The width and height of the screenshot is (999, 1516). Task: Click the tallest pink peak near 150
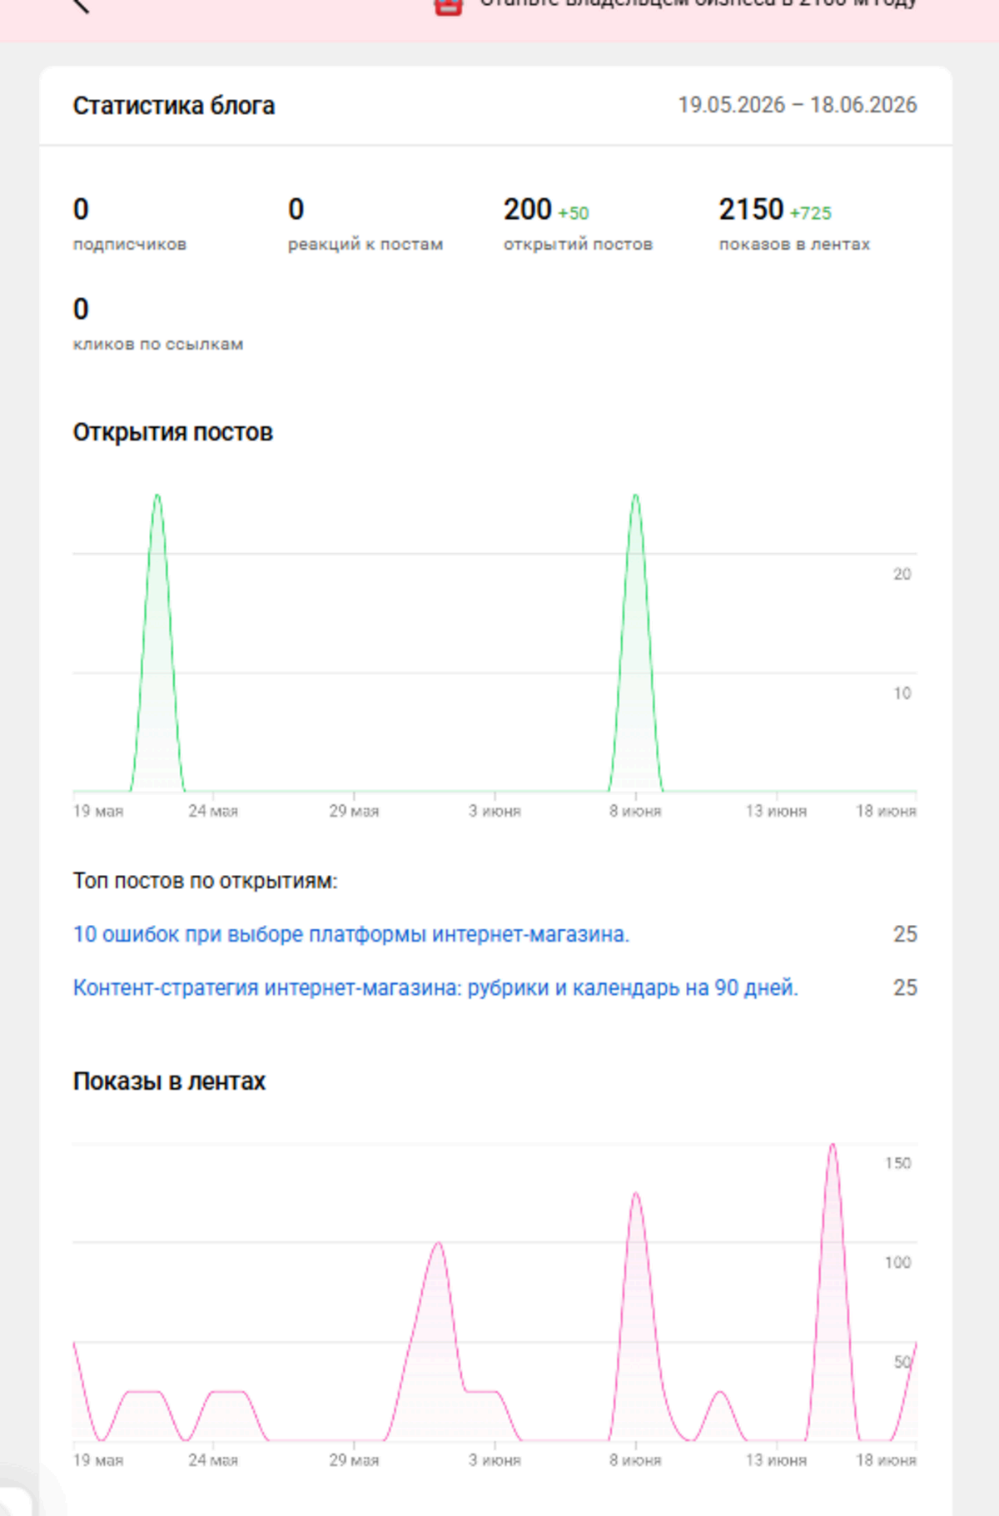coord(832,1146)
